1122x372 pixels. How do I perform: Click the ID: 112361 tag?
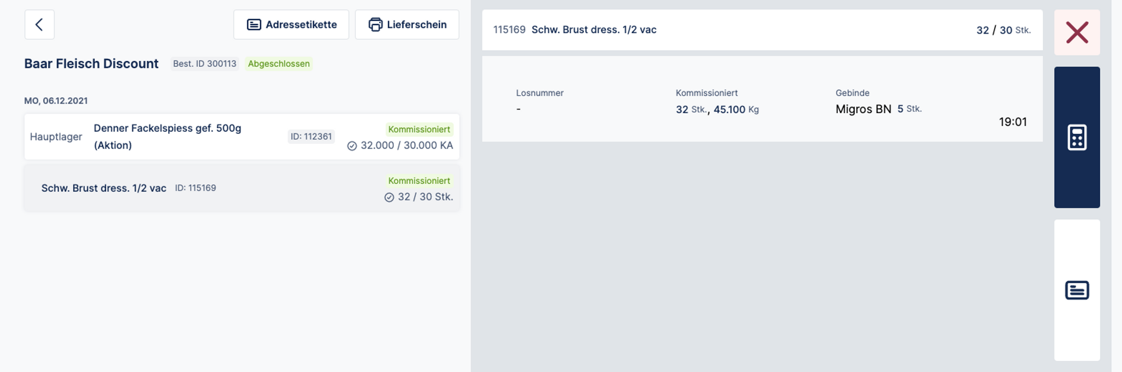coord(311,137)
